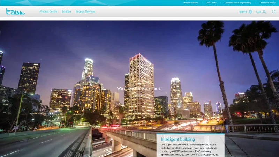Click the globe language icon
This screenshot has width=279, height=157.
[250, 12]
